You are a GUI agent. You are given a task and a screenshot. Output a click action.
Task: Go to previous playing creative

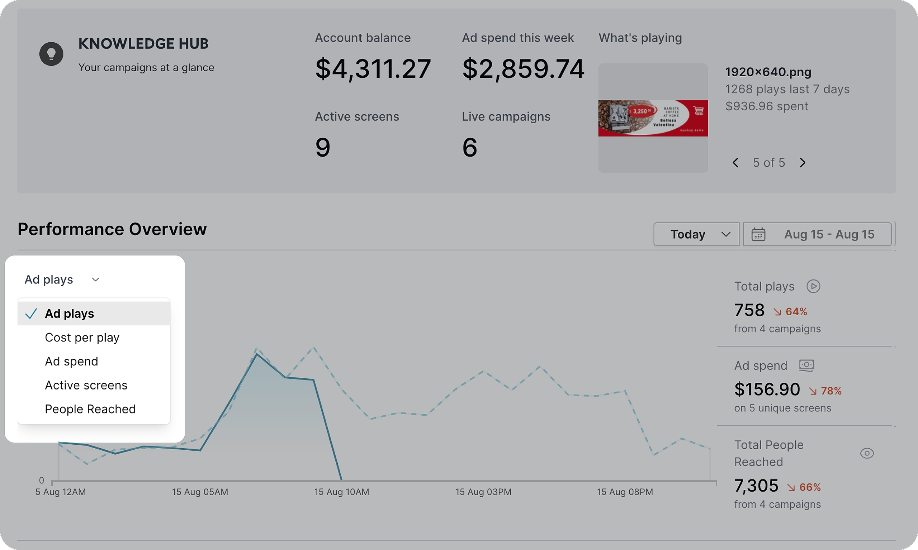(x=735, y=163)
